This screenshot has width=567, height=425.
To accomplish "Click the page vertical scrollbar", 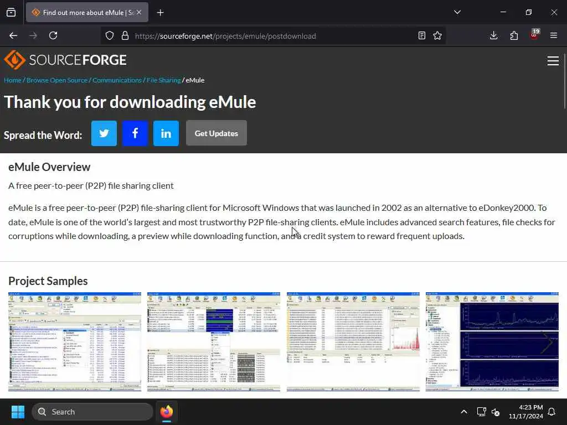I will (x=565, y=81).
